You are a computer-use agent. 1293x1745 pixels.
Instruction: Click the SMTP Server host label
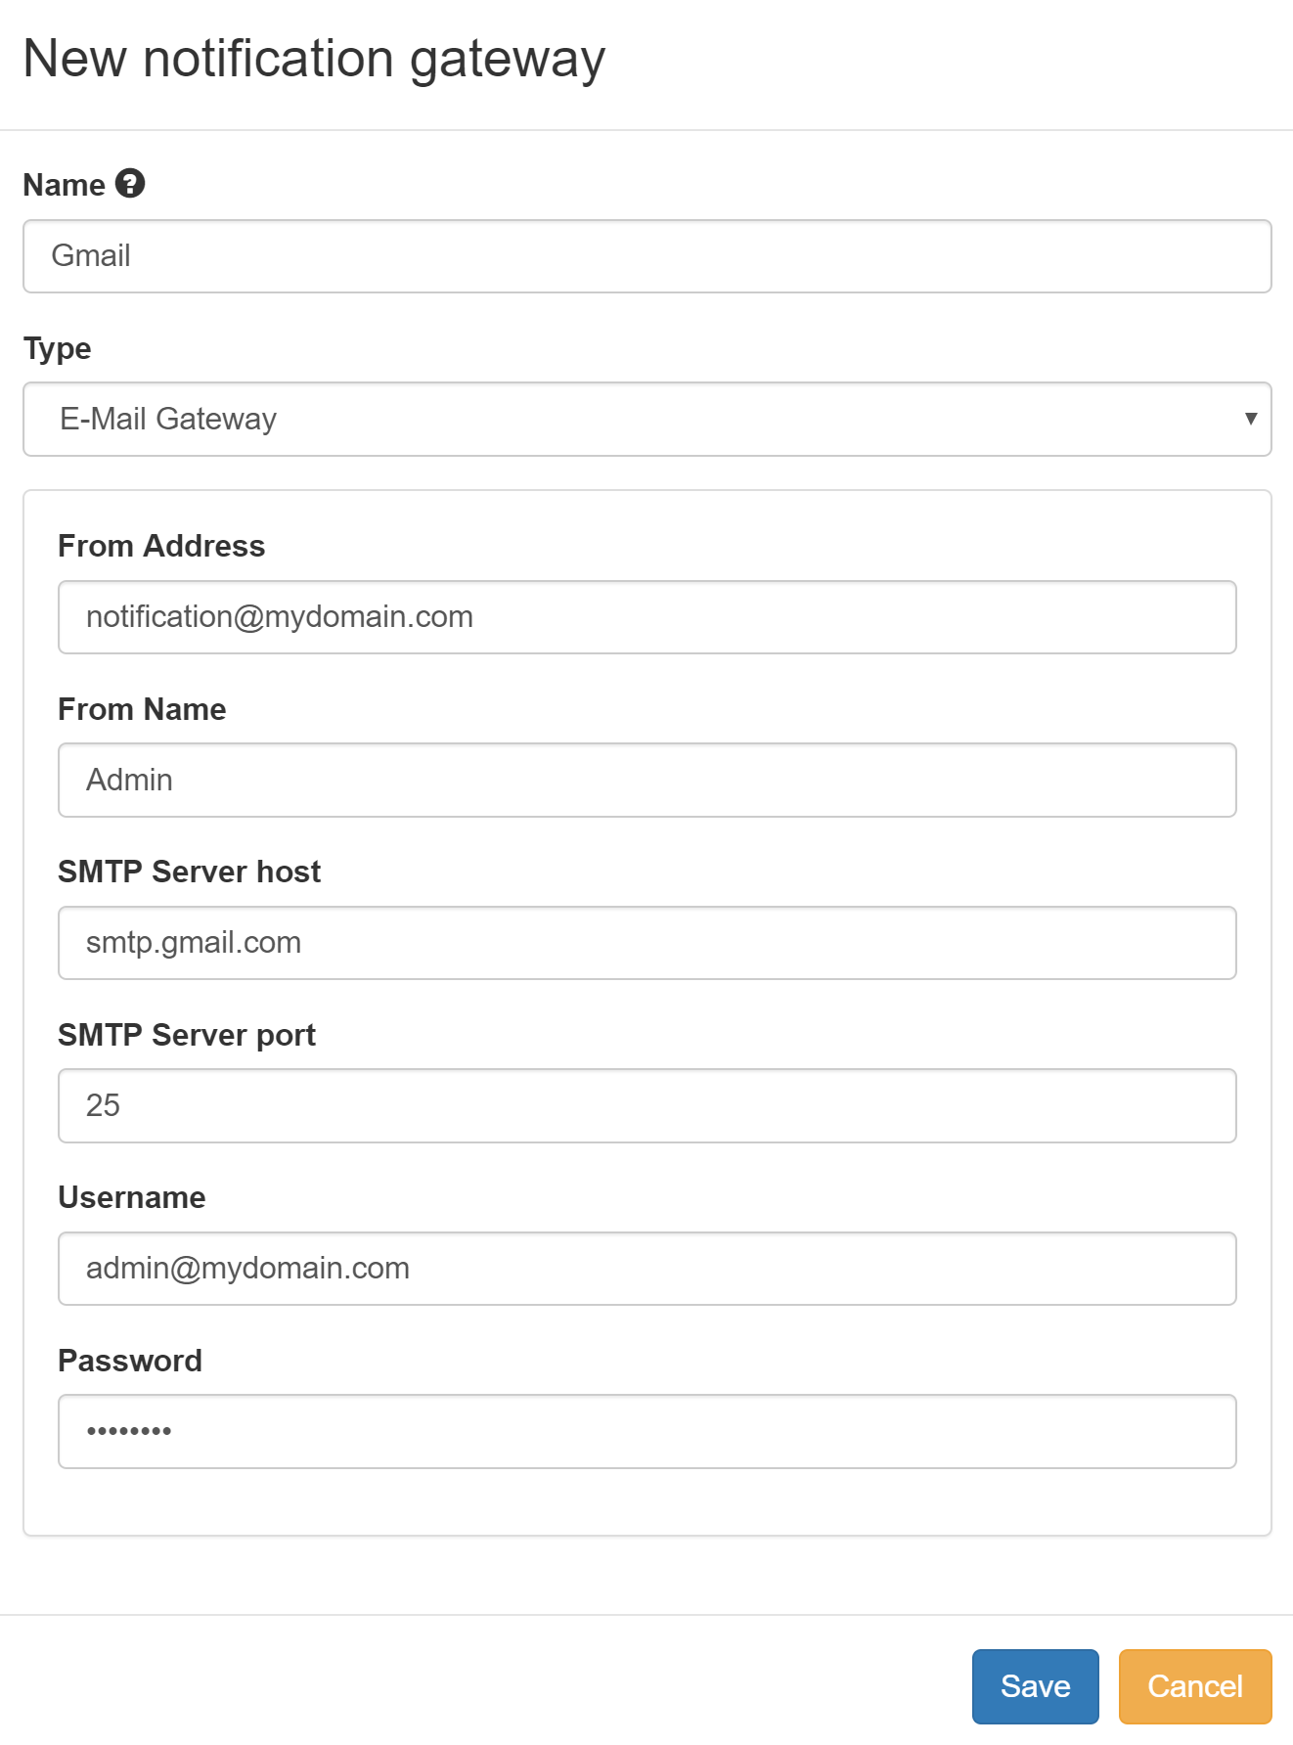click(x=190, y=872)
